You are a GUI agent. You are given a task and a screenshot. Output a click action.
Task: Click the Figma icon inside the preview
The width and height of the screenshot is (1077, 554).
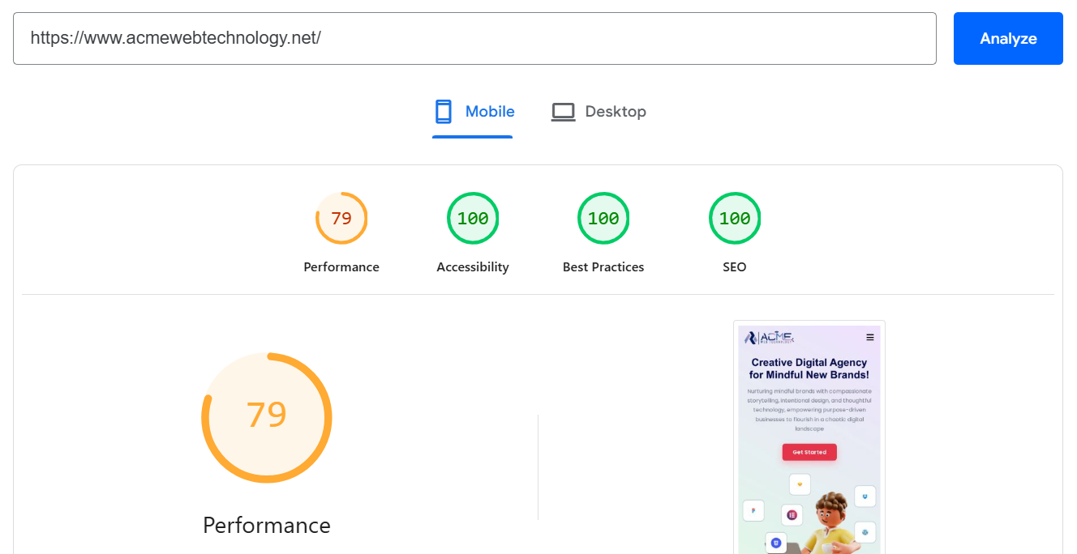click(753, 510)
